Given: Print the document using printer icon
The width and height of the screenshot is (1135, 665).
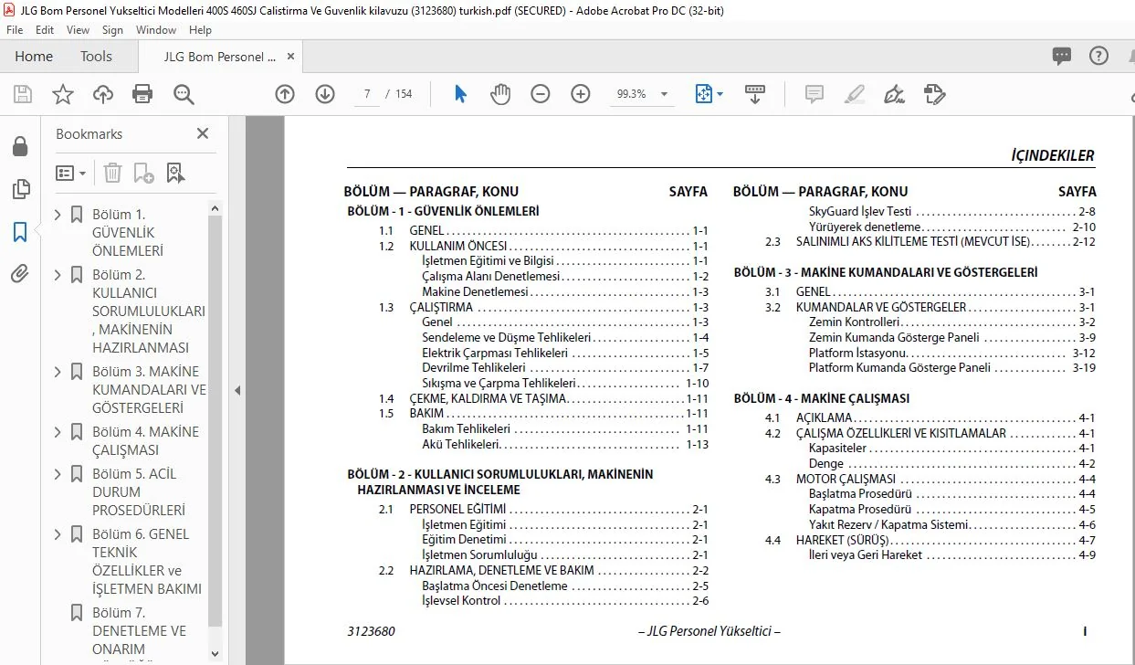Looking at the screenshot, I should pyautogui.click(x=142, y=94).
